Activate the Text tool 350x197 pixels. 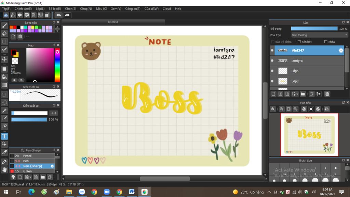tap(4, 136)
